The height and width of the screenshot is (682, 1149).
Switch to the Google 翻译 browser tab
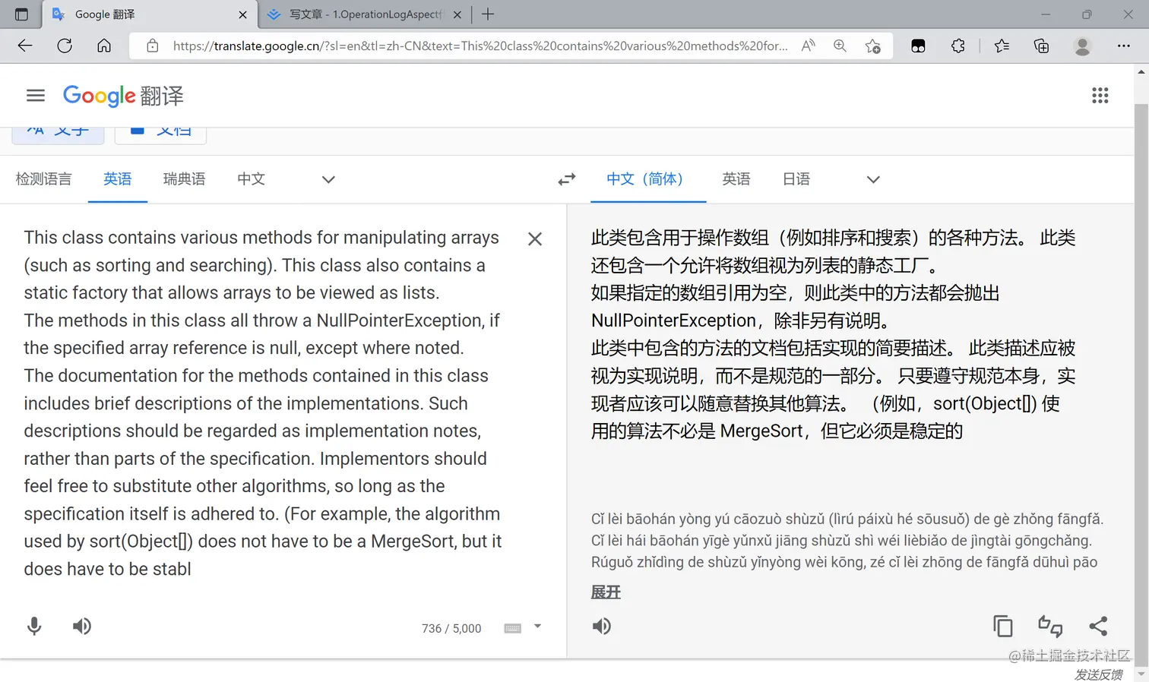click(x=150, y=14)
